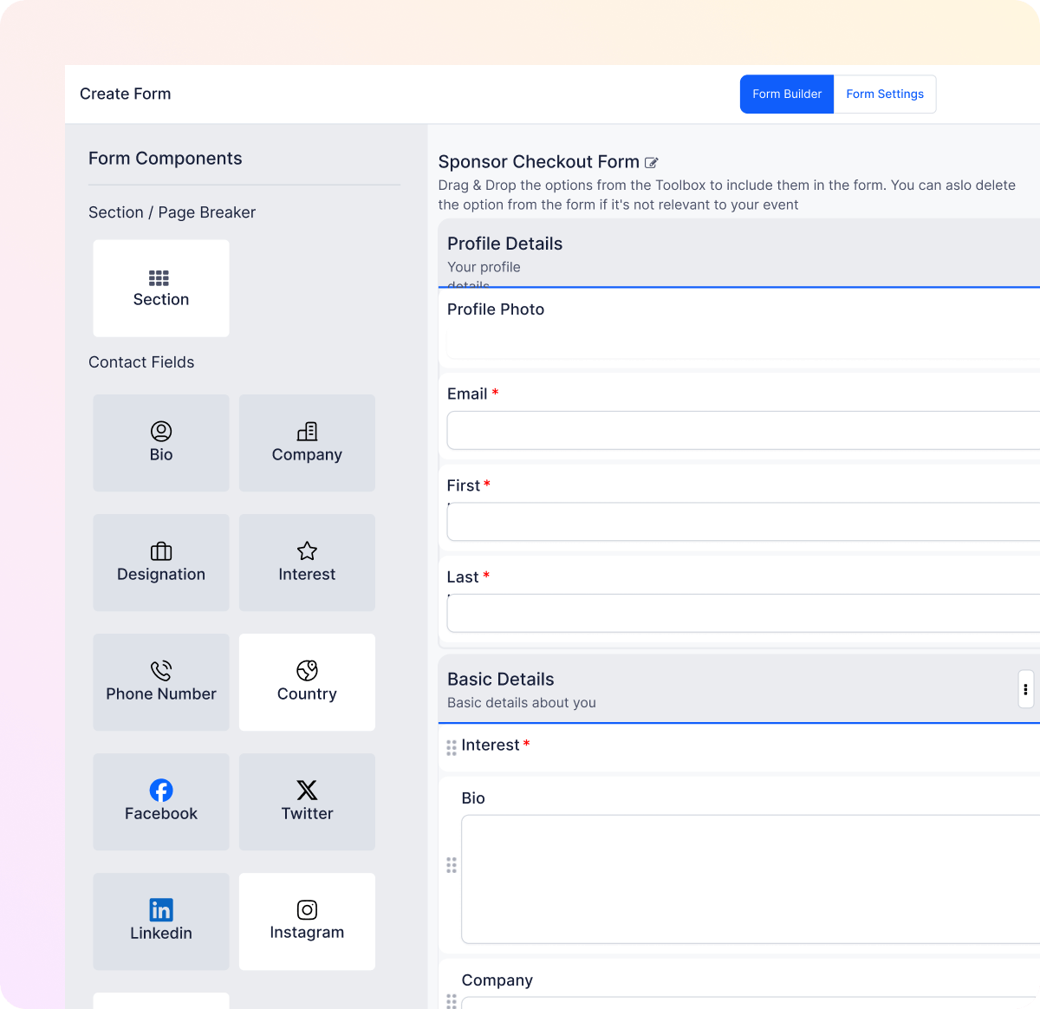Select the Section component tile
Image resolution: width=1040 pixels, height=1009 pixels.
pos(161,289)
